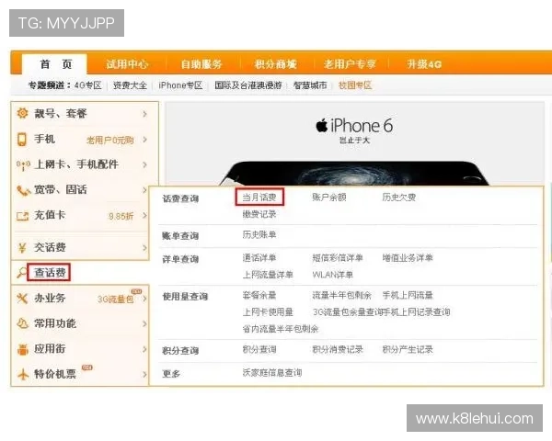This screenshot has height=441, width=552.
Task: Expand the 常用功能 submenu arrow
Action: coord(144,323)
